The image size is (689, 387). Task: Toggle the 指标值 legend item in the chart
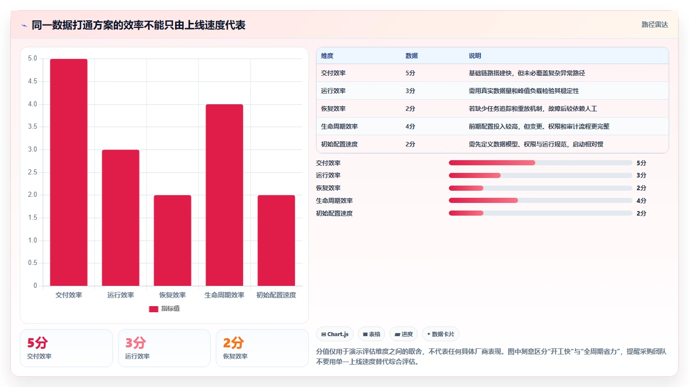tap(164, 309)
